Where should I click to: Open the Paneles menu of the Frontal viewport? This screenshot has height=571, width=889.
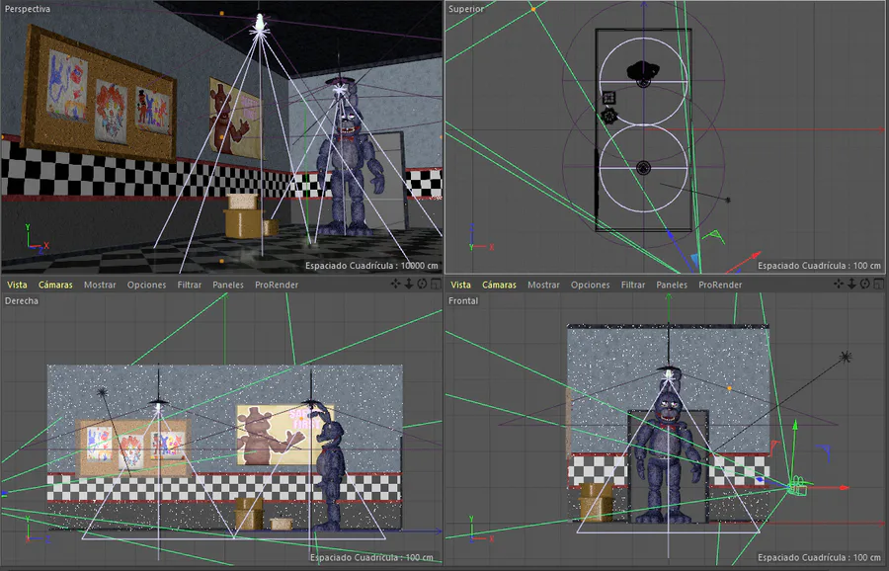tap(672, 285)
